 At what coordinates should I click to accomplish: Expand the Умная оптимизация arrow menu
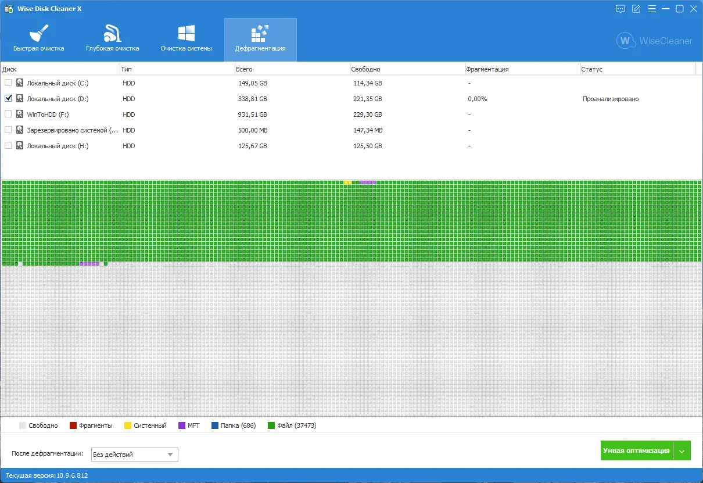682,450
